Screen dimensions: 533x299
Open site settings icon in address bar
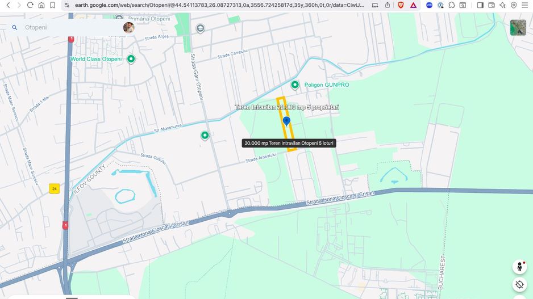click(67, 5)
